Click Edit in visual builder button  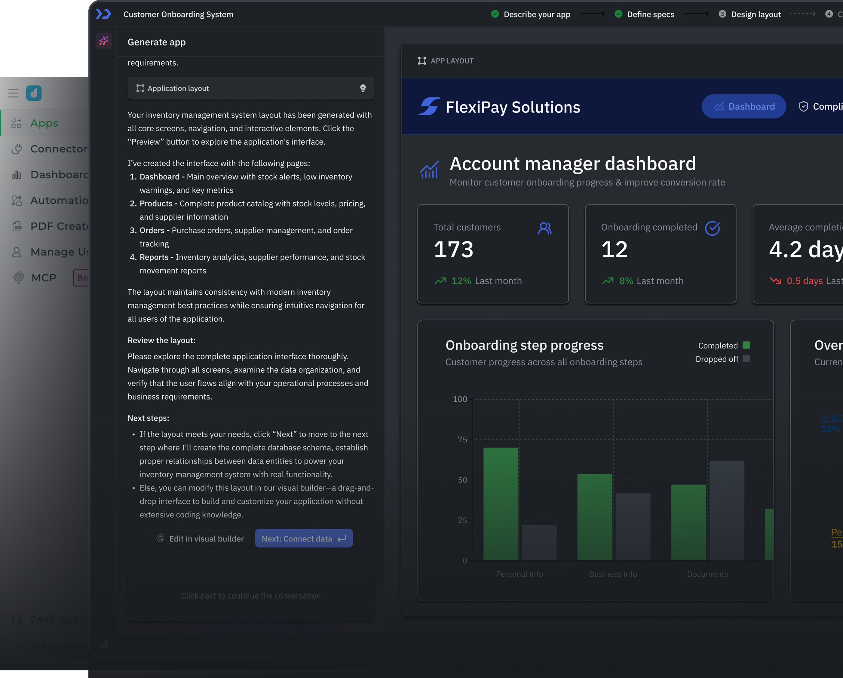[200, 538]
